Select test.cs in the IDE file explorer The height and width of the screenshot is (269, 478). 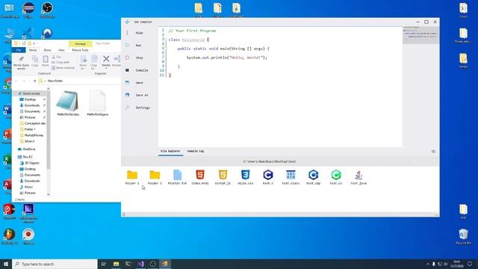coord(336,178)
